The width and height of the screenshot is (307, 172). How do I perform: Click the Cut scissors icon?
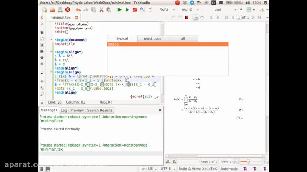pyautogui.click(x=101, y=10)
